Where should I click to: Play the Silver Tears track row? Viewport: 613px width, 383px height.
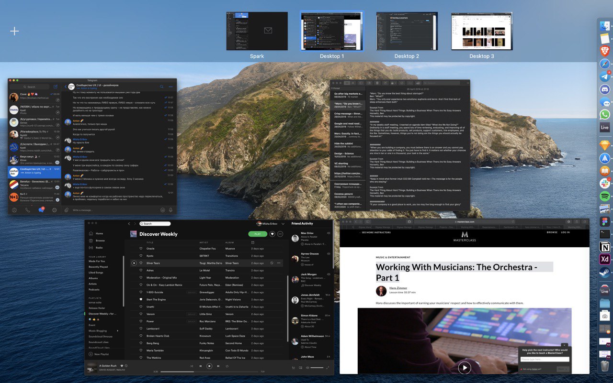click(x=134, y=263)
